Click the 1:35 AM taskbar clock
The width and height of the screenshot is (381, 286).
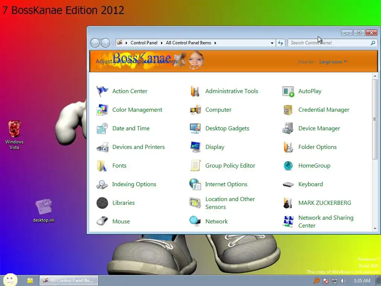(x=362, y=281)
